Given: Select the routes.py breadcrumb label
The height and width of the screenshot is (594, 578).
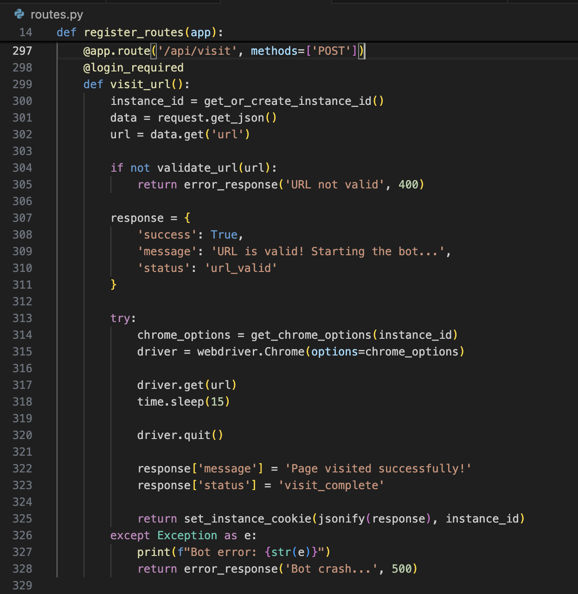Looking at the screenshot, I should tap(57, 14).
